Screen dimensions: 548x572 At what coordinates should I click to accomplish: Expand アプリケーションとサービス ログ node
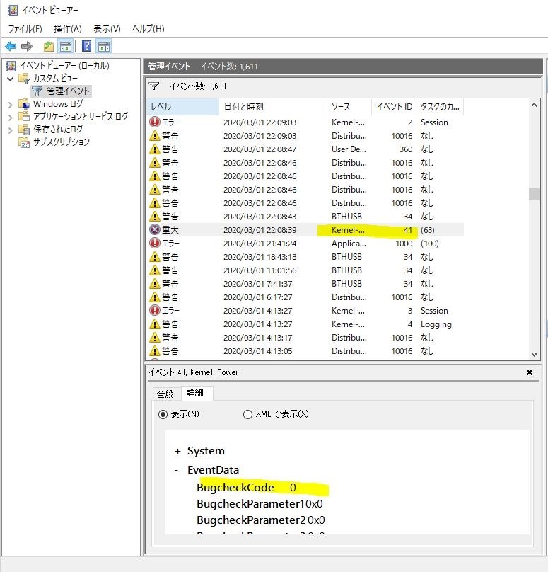pyautogui.click(x=10, y=117)
